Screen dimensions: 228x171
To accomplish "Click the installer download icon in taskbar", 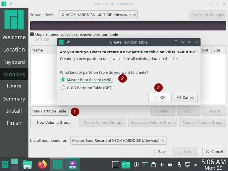I will click(72, 165).
